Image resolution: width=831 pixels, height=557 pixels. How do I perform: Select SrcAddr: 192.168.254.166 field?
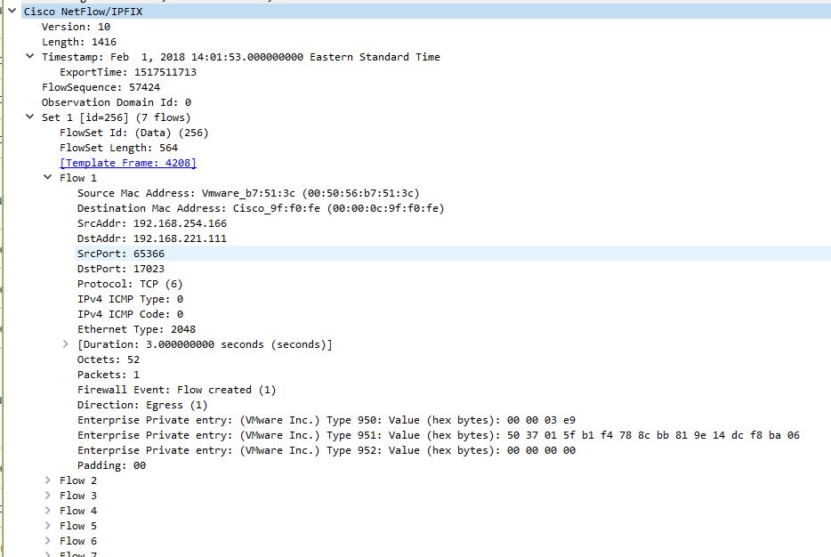[151, 223]
